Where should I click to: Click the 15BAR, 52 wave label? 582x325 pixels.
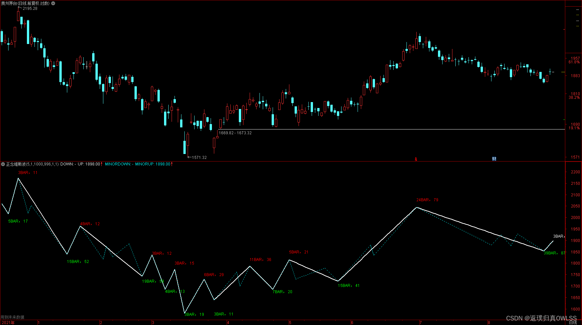(78, 262)
